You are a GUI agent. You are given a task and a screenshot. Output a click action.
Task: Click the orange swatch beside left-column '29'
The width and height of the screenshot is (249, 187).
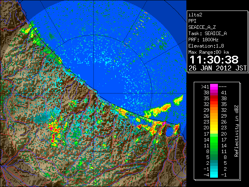(x=214, y=110)
